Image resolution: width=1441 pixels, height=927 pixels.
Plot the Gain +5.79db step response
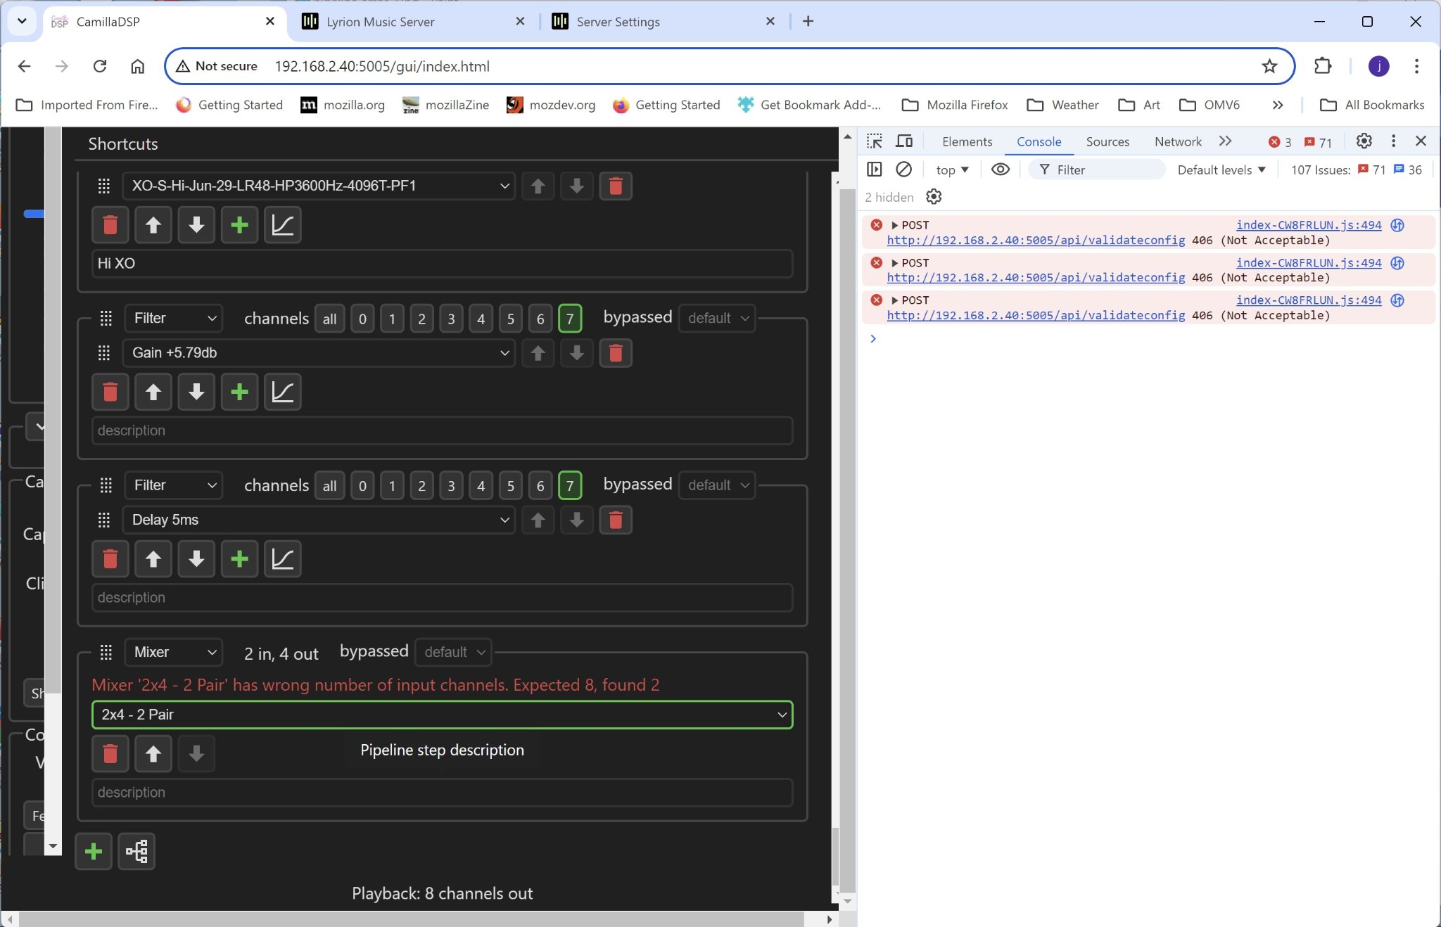click(x=282, y=392)
